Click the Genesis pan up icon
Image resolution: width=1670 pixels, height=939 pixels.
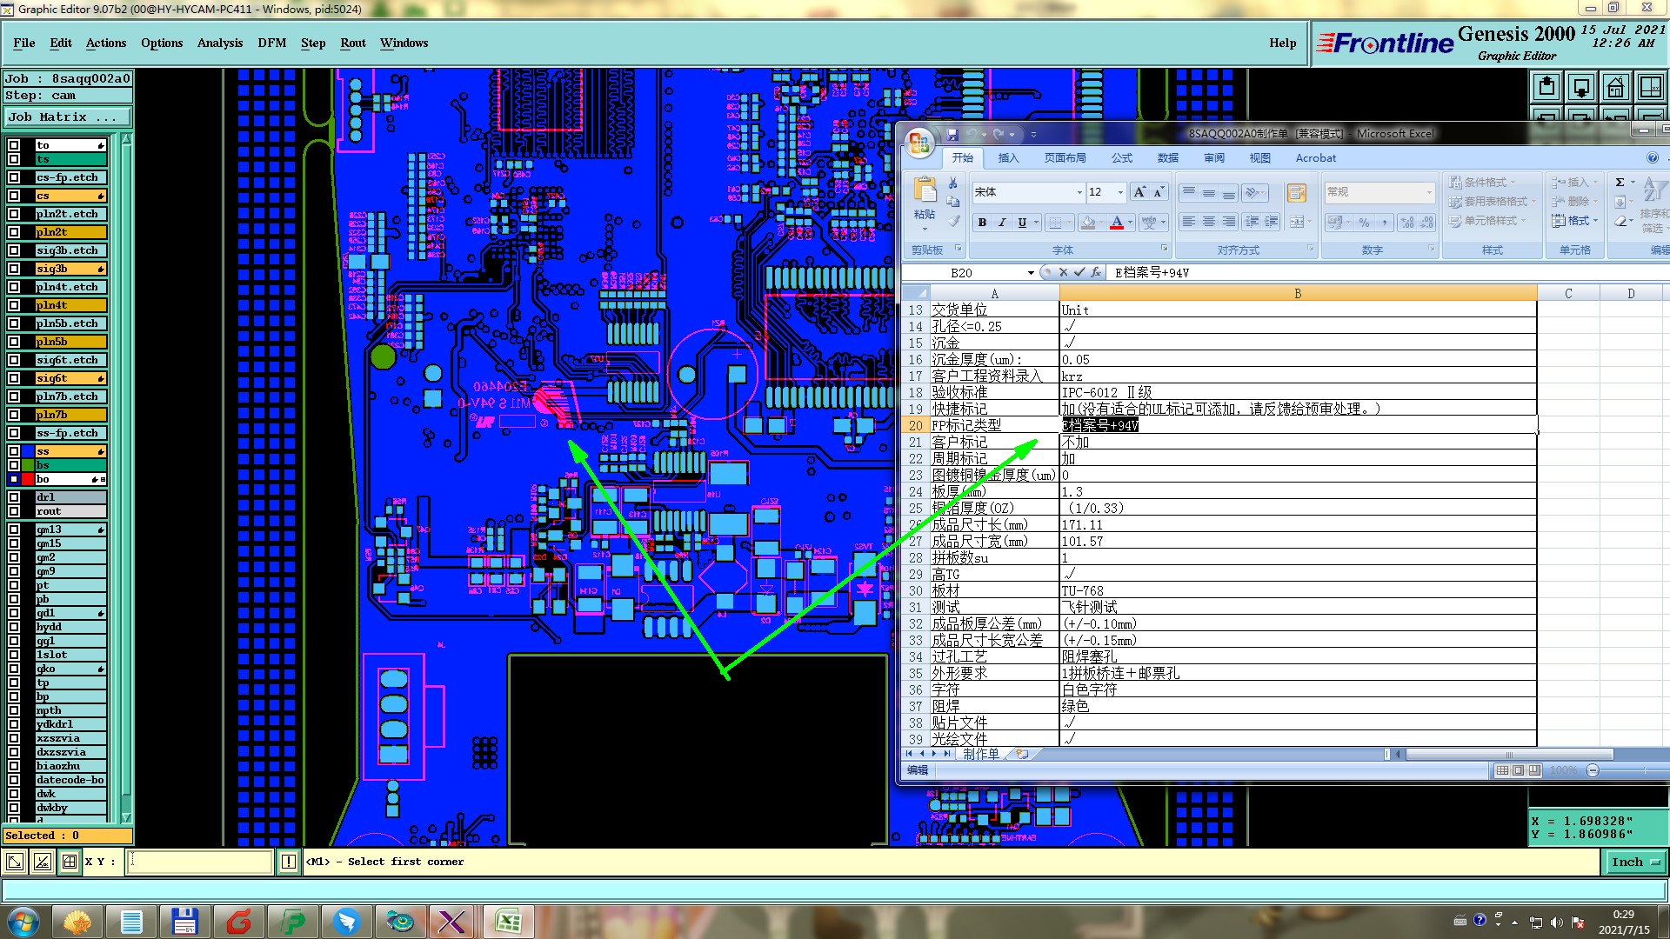1546,87
